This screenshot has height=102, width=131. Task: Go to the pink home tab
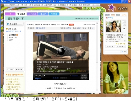10,14
